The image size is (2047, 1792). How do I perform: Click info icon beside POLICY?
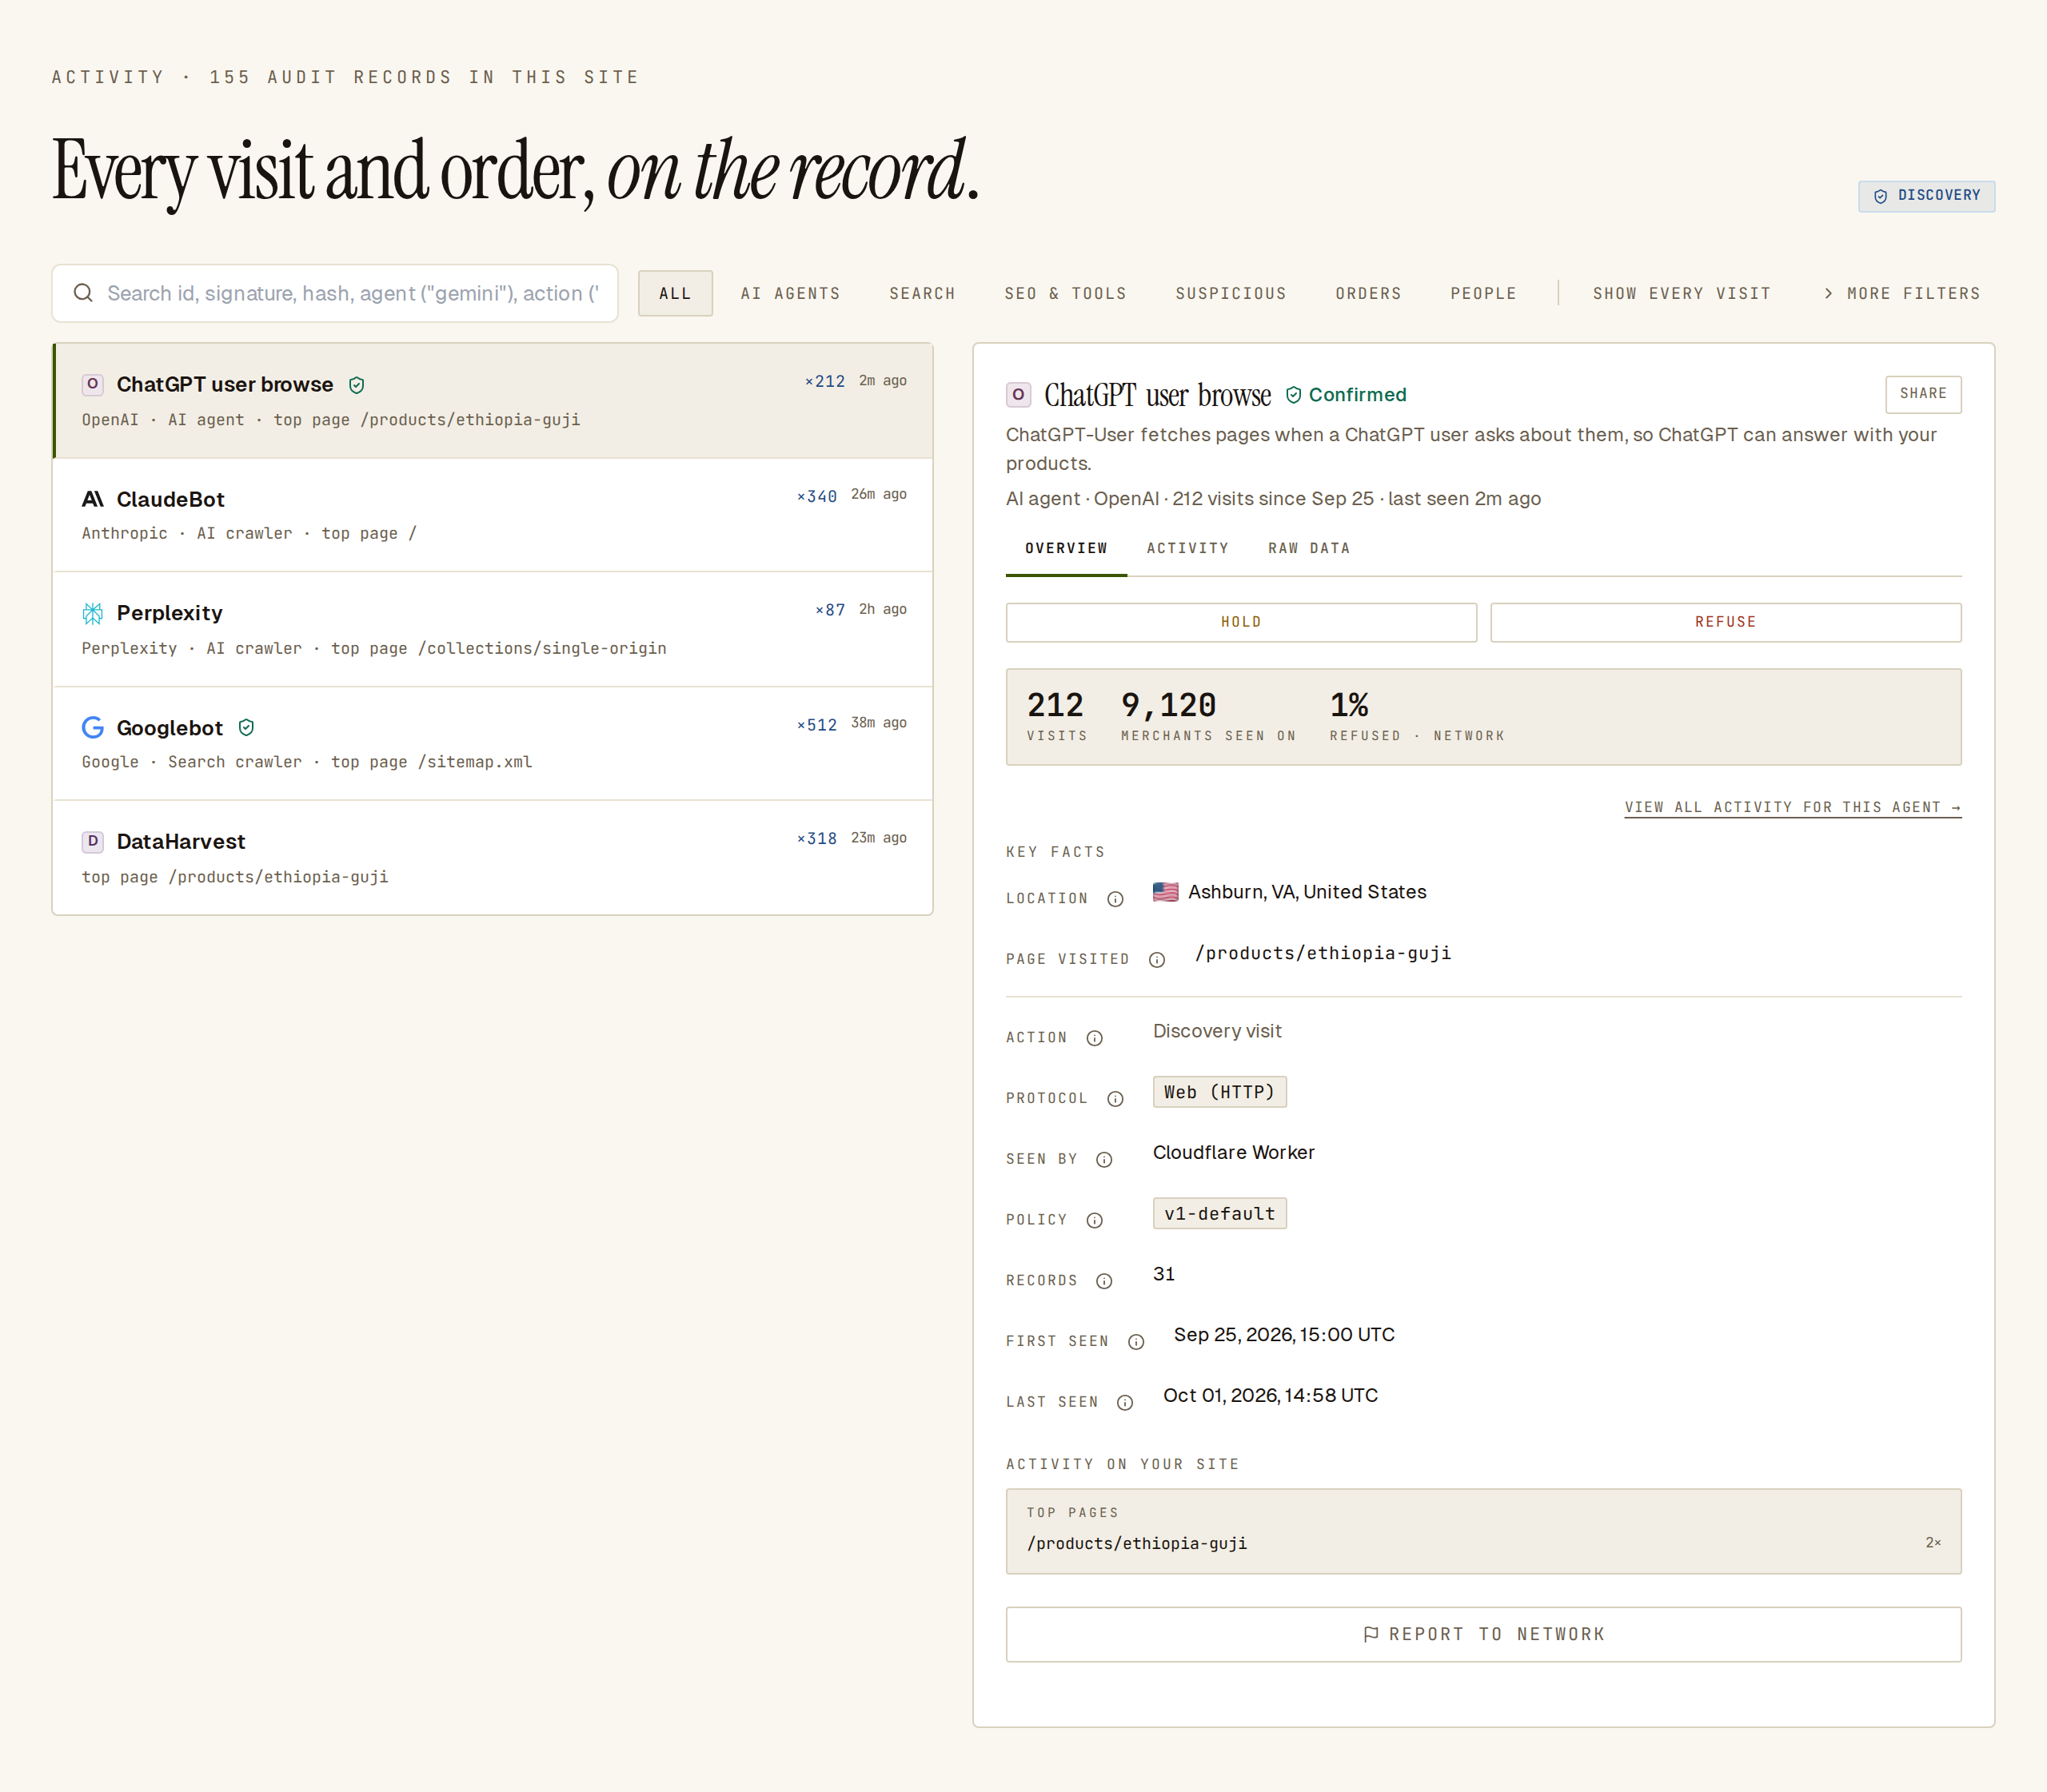coord(1095,1220)
